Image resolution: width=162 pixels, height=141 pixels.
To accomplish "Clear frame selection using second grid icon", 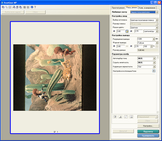I will (28, 7).
